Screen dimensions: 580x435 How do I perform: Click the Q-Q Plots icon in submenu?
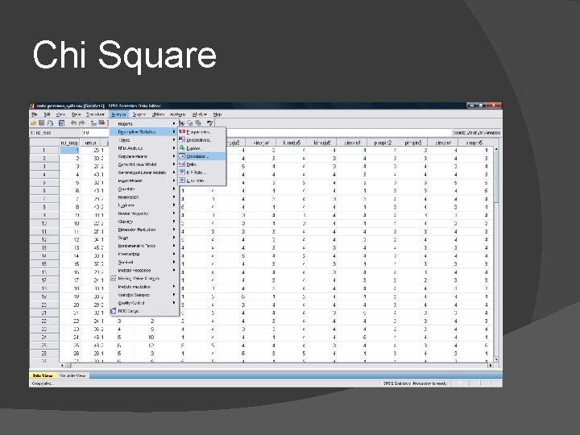182,180
